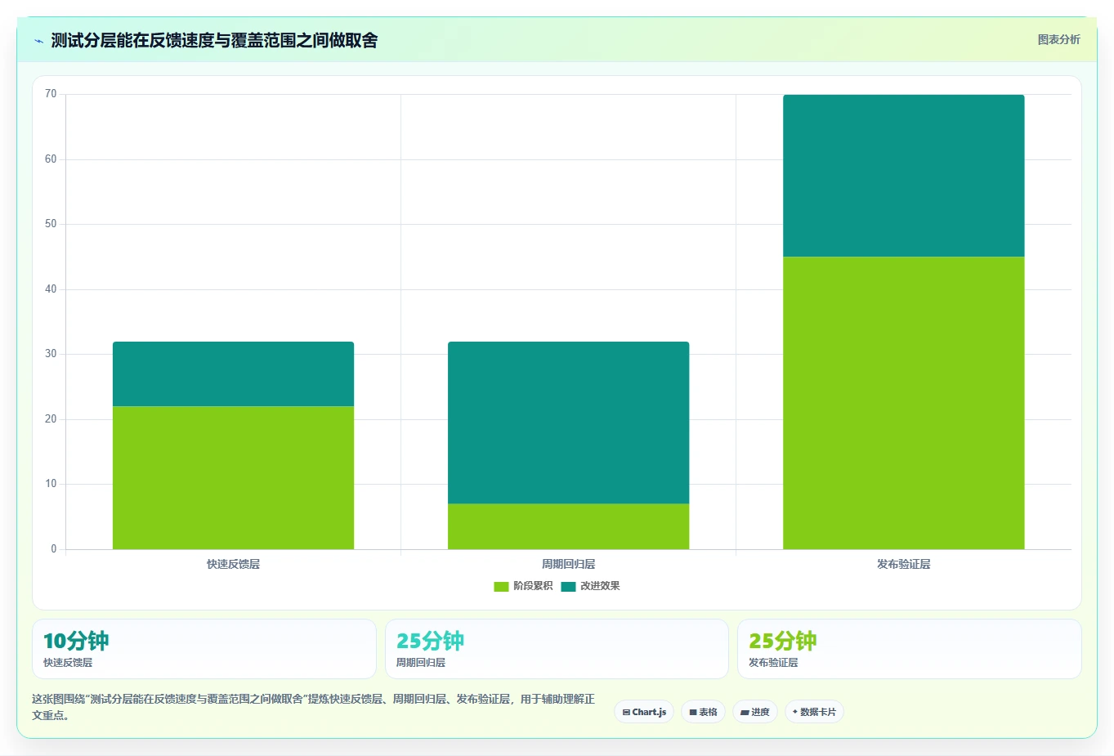Screen dimensions: 1114x756
Task: Click the y-axis label 0
Action: click(x=54, y=549)
